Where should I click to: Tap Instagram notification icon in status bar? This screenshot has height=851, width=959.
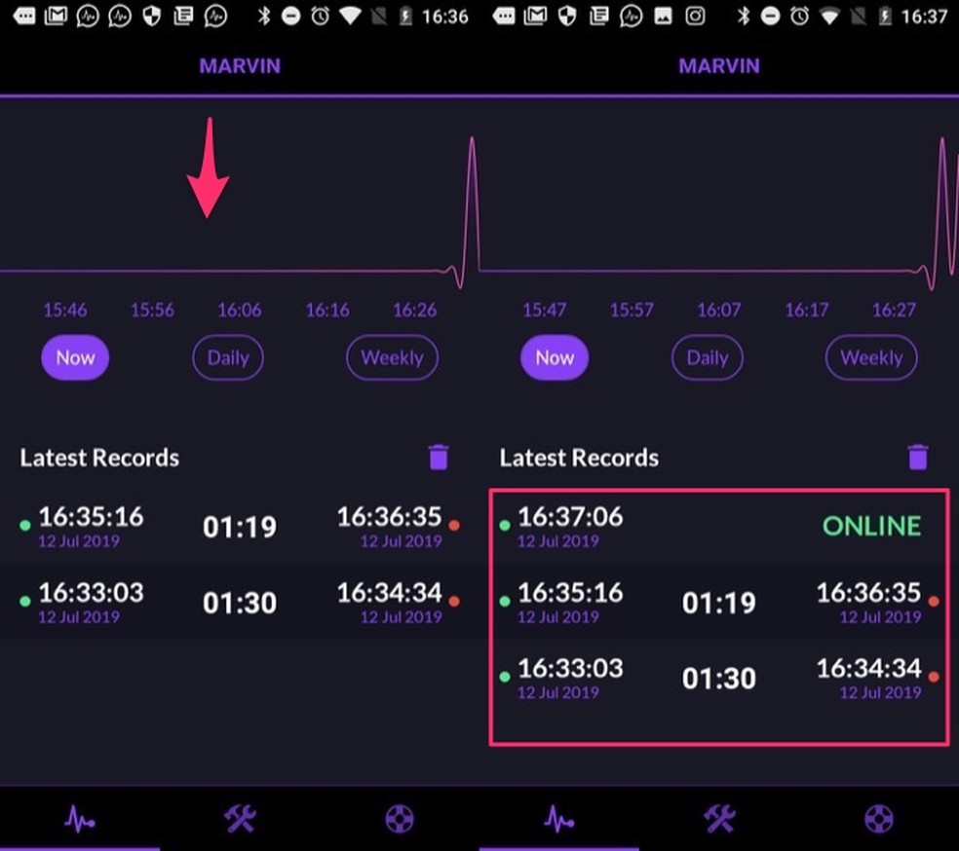click(694, 17)
